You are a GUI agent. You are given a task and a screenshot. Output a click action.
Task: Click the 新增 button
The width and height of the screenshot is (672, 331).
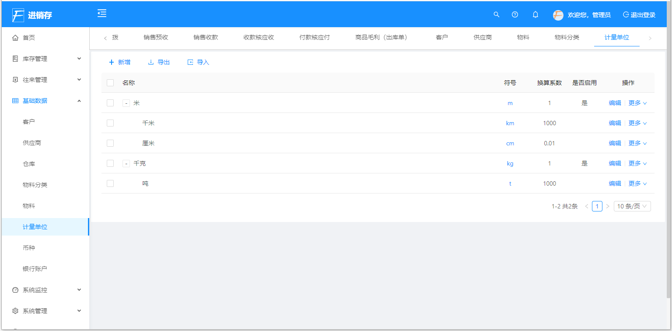pos(119,62)
